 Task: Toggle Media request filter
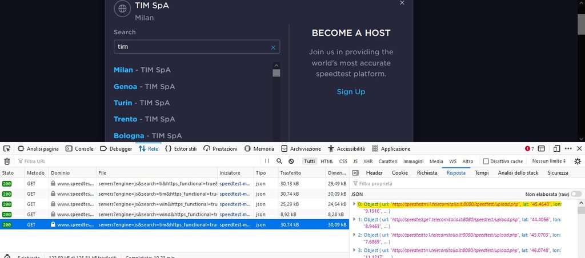click(x=436, y=162)
